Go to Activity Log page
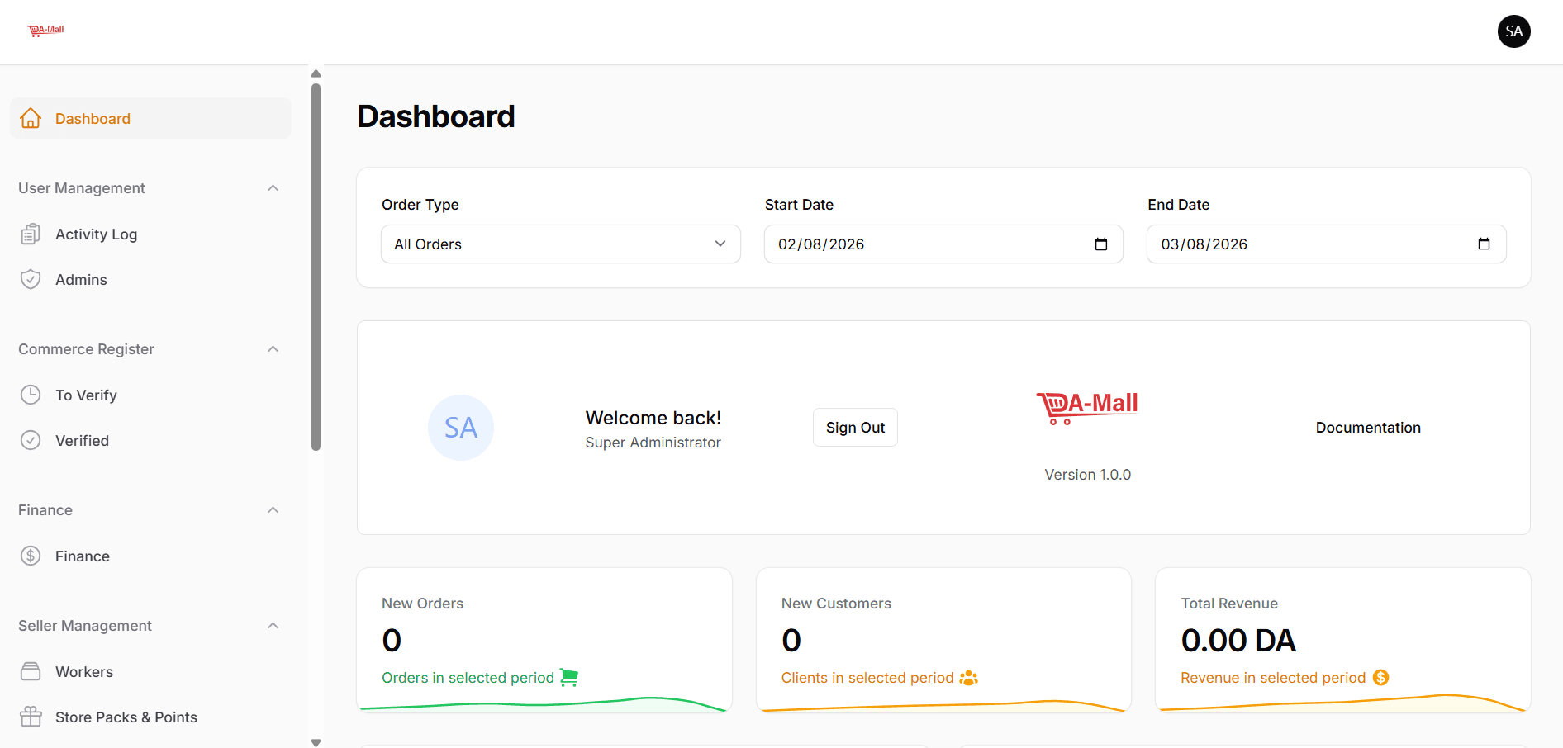 pos(150,234)
